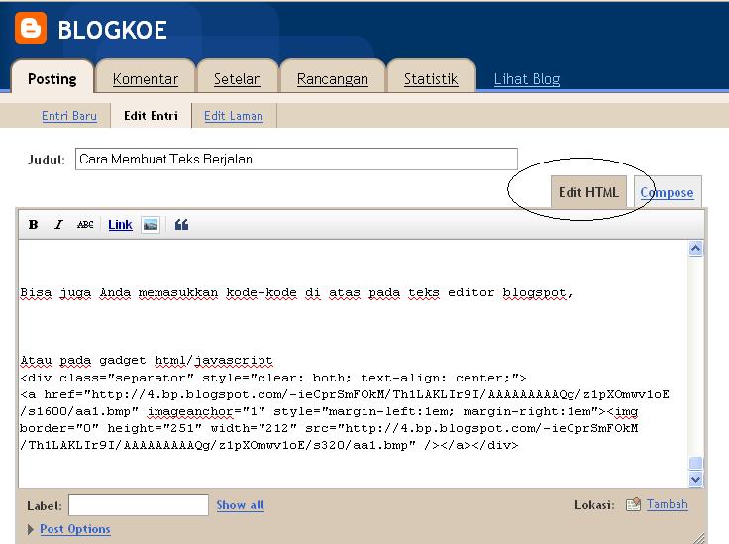Screen dimensions: 729x544
Task: Click the orange Blogger logo icon
Action: tap(31, 28)
